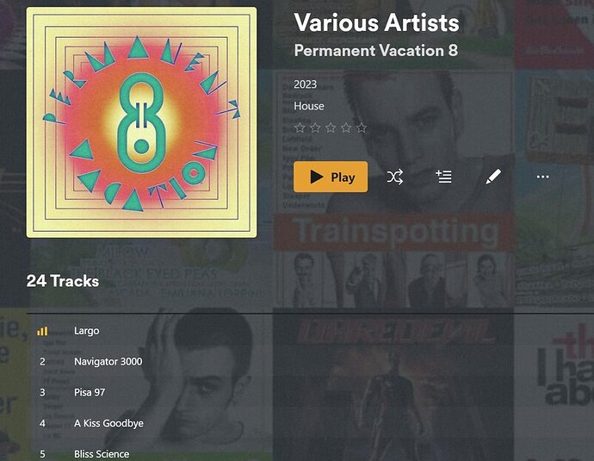Open the Various Artists page
This screenshot has height=461, width=594.
376,22
